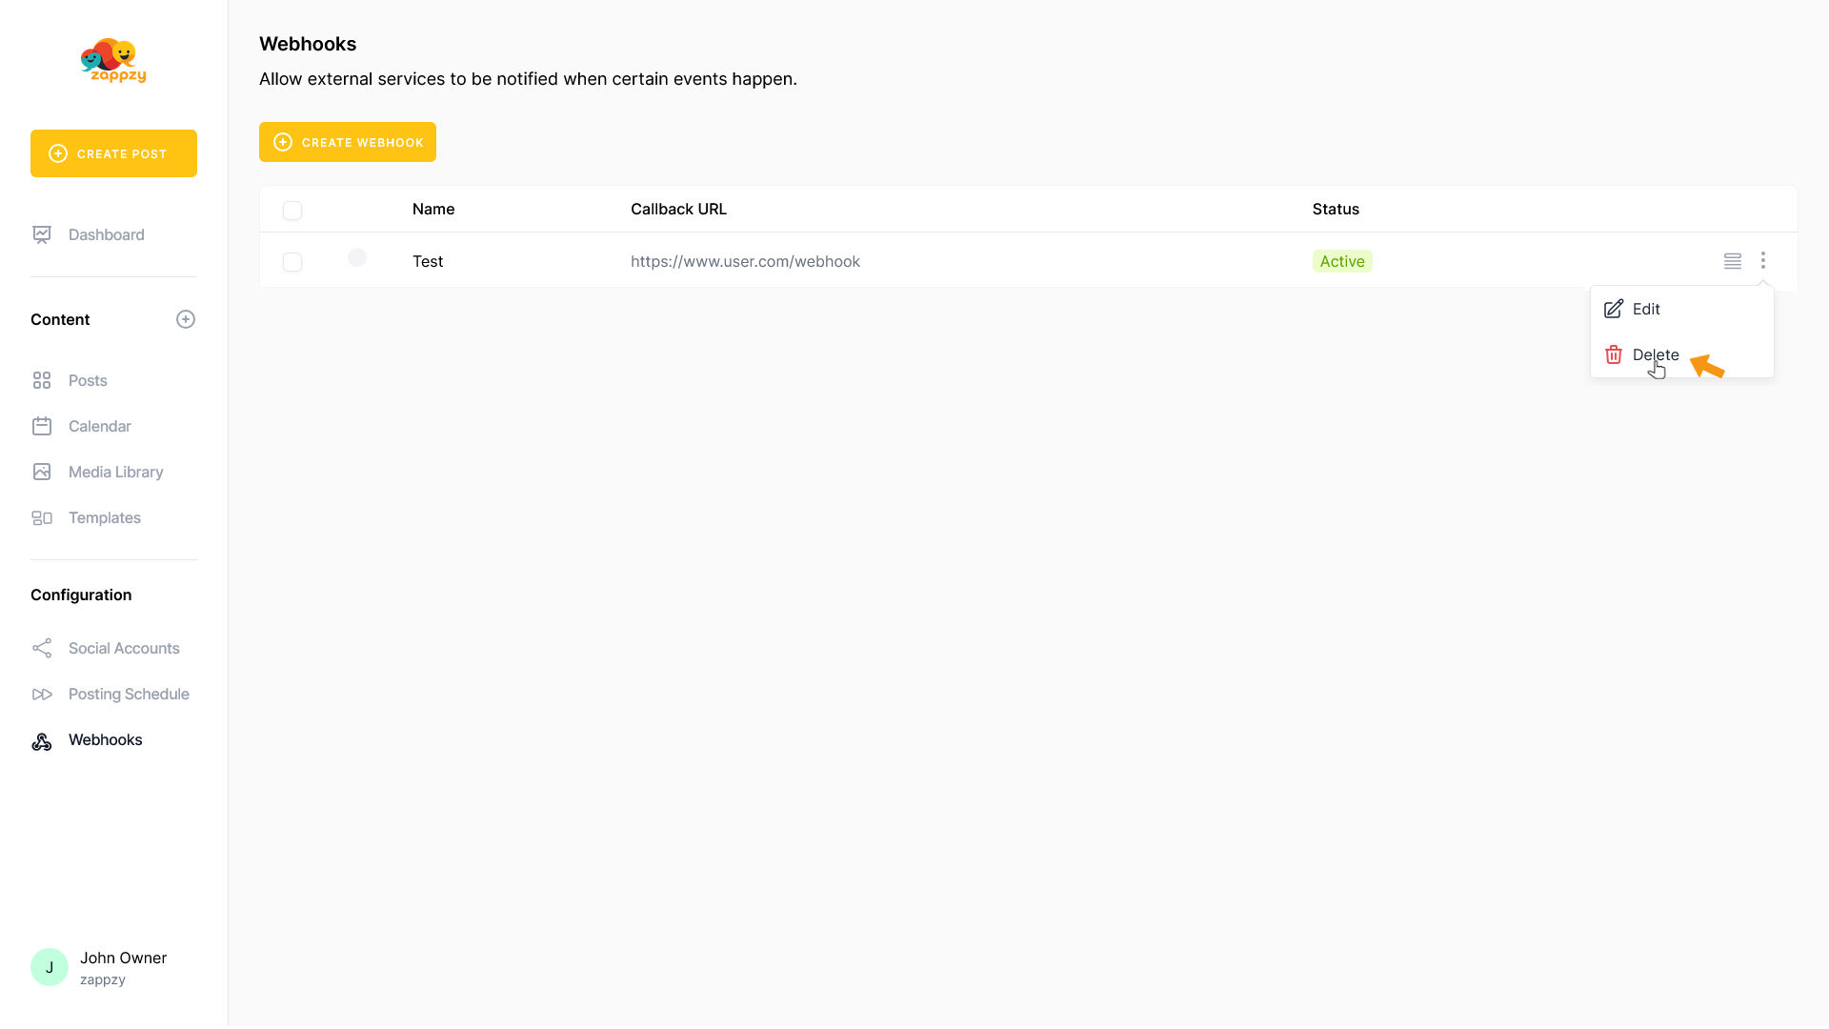The width and height of the screenshot is (1829, 1029).
Task: Open Media Library icon
Action: [x=42, y=472]
